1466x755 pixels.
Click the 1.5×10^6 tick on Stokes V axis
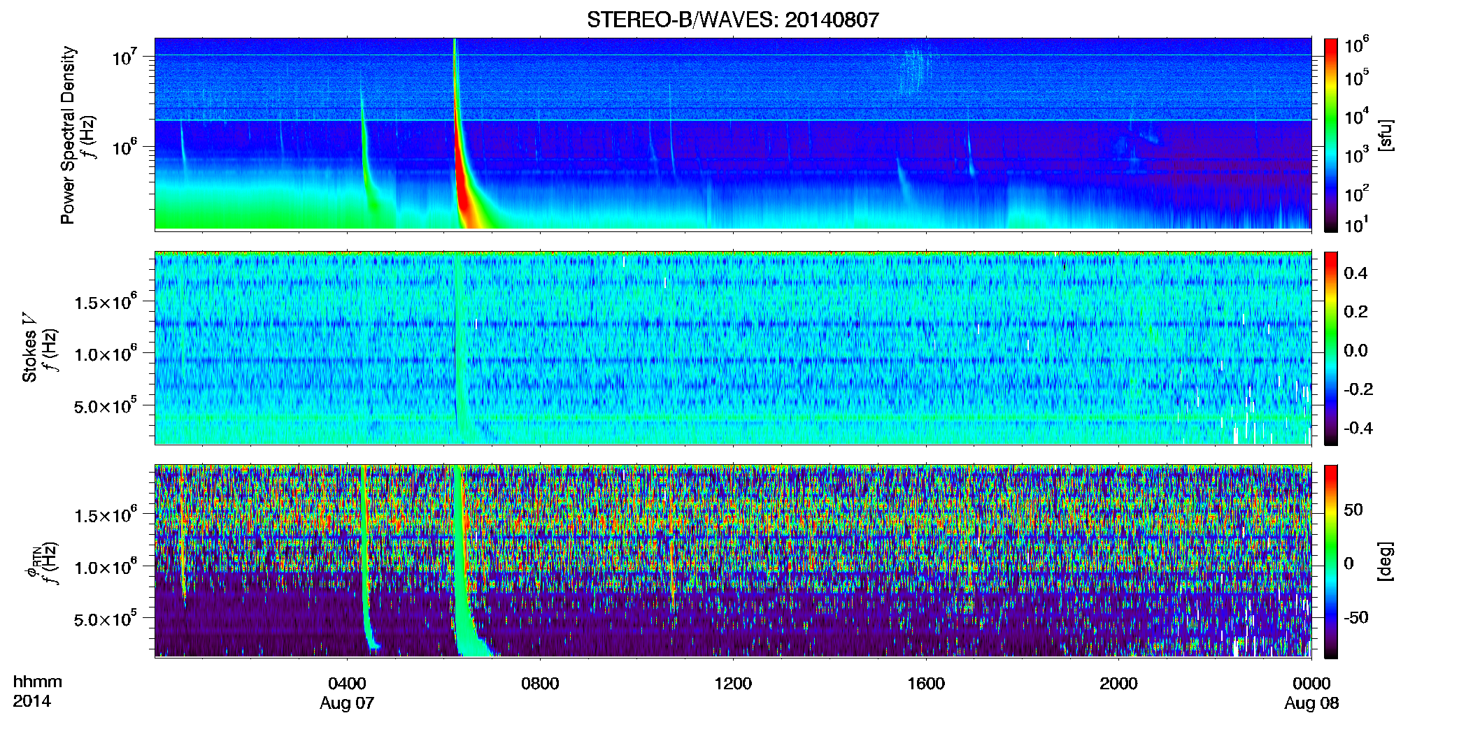click(x=106, y=301)
